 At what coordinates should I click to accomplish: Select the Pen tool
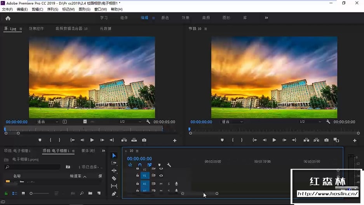[114, 194]
